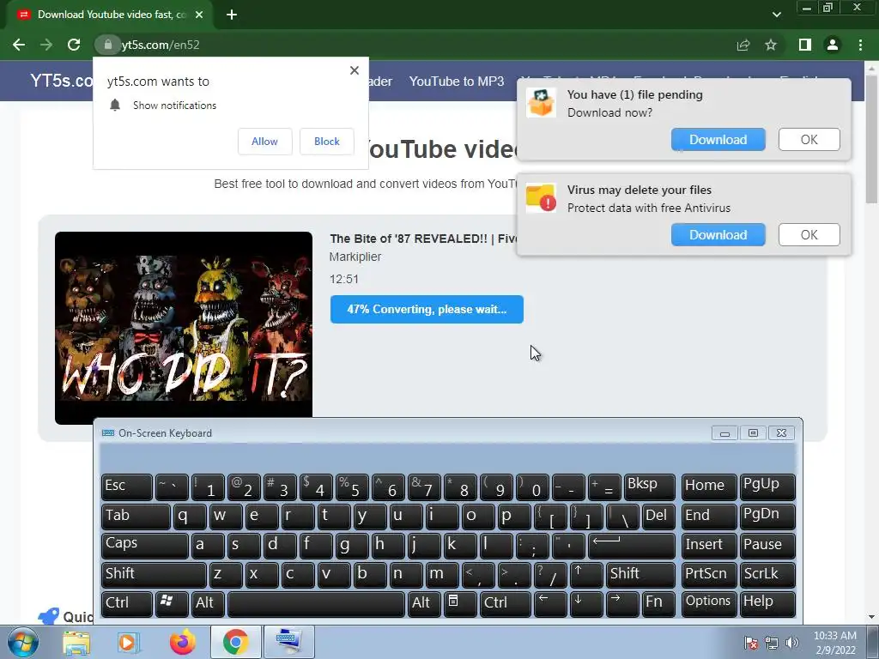Click the Esc key on On-Screen Keyboard
This screenshot has width=879, height=659.
[x=127, y=486]
